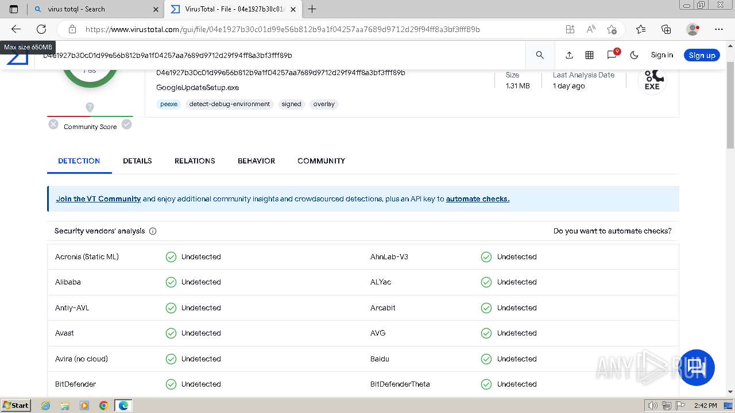Open the browser profile avatar
Image resolution: width=735 pixels, height=413 pixels.
click(693, 29)
